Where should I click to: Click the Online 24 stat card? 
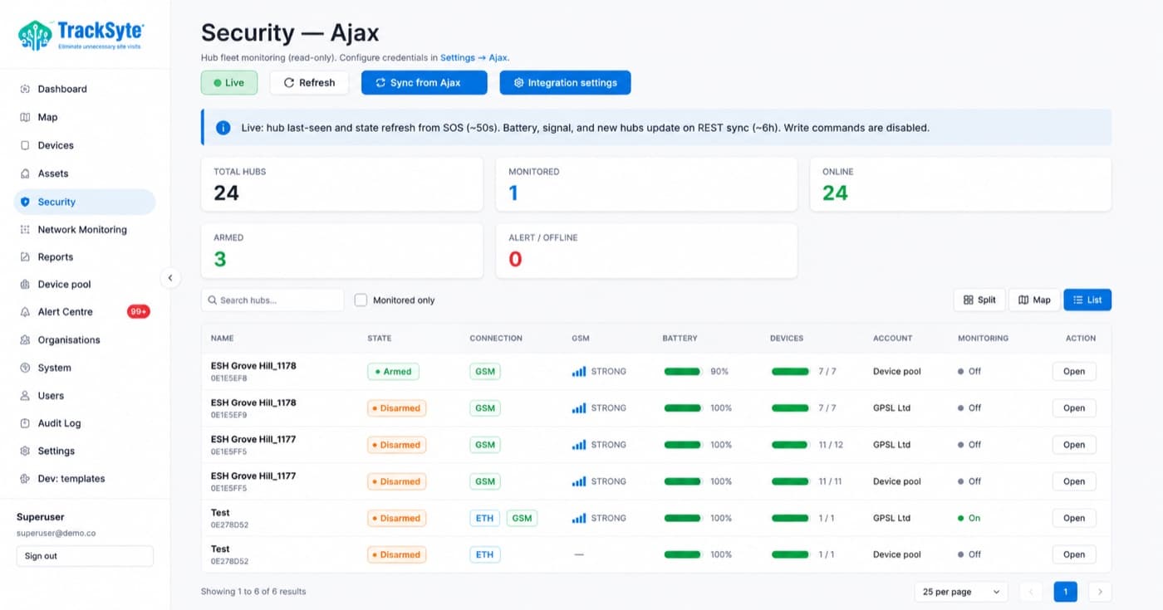click(960, 184)
